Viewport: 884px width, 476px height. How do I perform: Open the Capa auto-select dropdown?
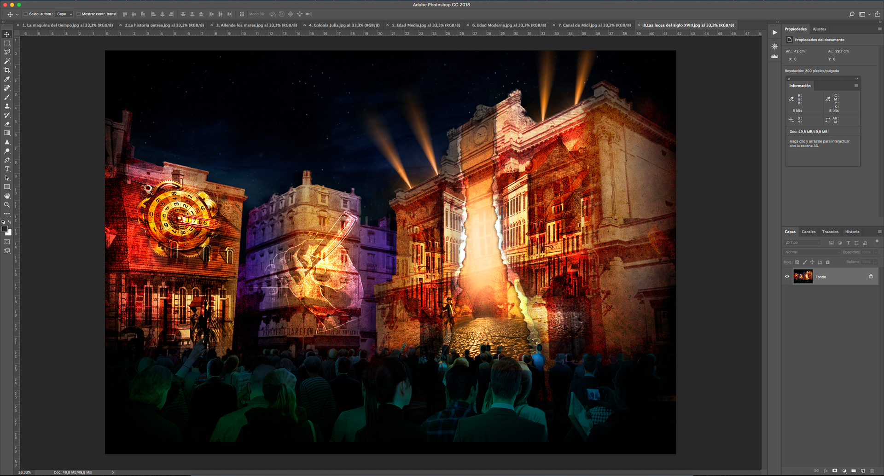(x=64, y=14)
